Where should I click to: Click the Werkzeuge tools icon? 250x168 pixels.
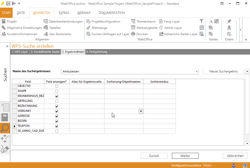click(88, 28)
